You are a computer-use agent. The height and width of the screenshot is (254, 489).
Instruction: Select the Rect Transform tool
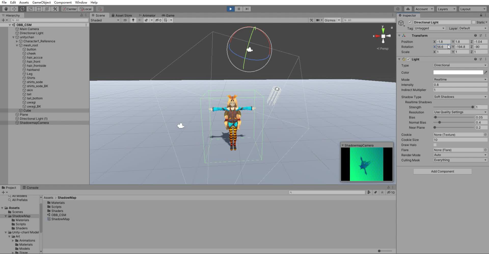coord(39,9)
